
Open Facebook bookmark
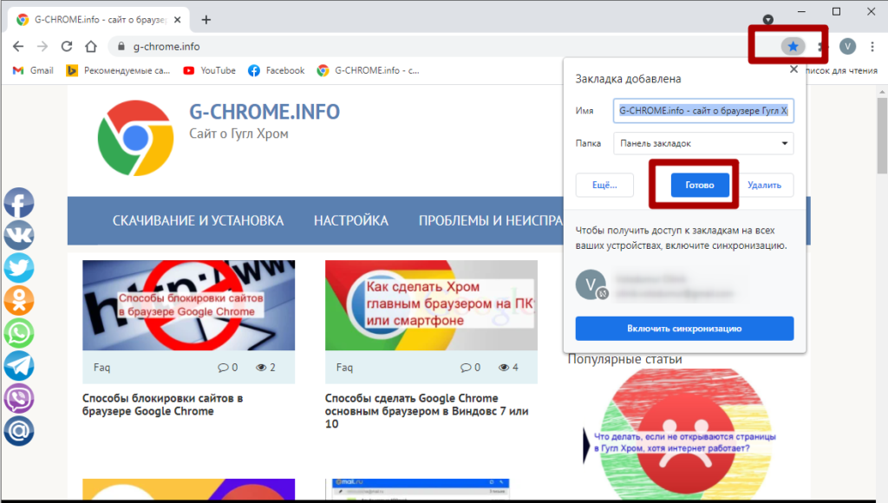coord(277,70)
